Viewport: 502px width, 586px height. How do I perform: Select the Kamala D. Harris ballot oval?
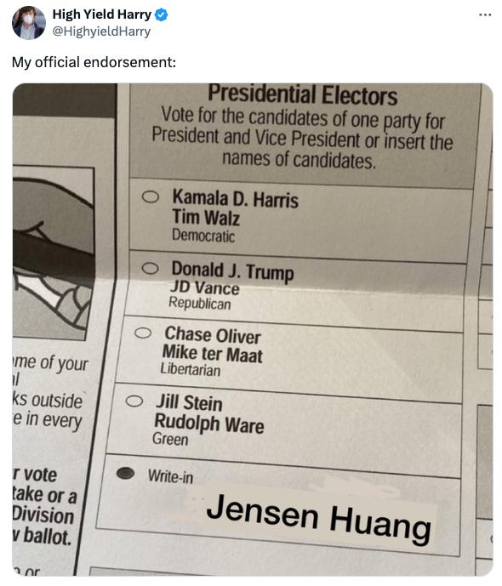[151, 196]
